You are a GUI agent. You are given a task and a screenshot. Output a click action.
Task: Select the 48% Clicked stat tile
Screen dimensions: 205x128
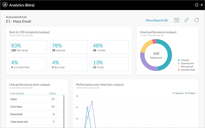110,48
